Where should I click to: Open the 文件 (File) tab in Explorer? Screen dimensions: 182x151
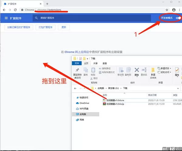(x=77, y=63)
